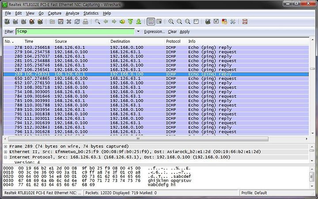This screenshot has height=199, width=318.
Task: Open the filter history dropdown arrow
Action: [x=138, y=32]
